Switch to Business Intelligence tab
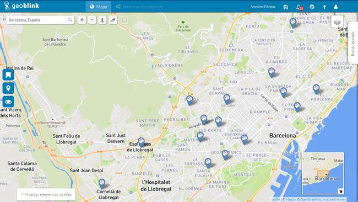 pos(139,7)
